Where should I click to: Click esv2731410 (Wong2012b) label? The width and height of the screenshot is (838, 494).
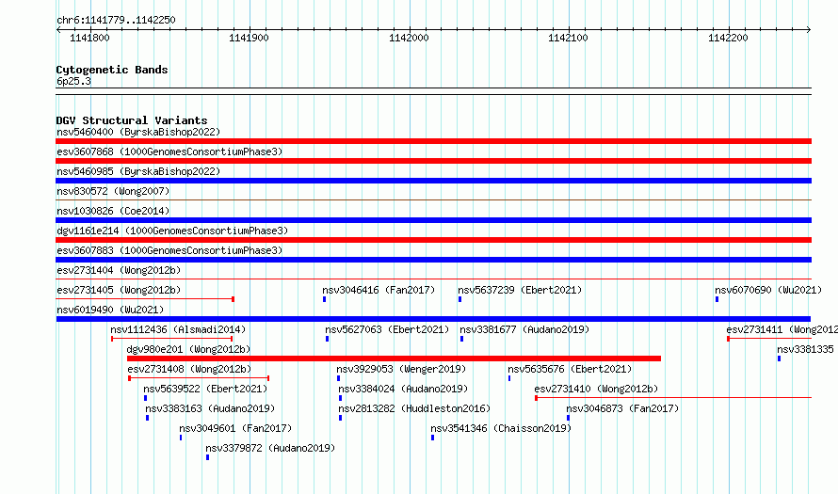click(596, 389)
